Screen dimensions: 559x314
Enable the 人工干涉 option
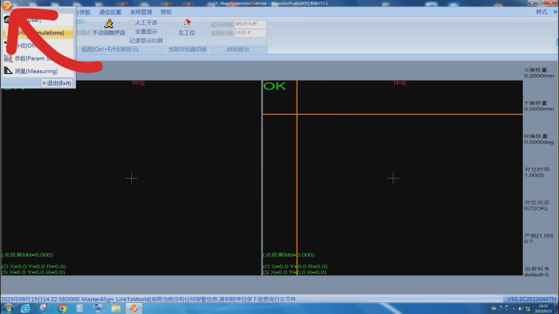point(132,23)
